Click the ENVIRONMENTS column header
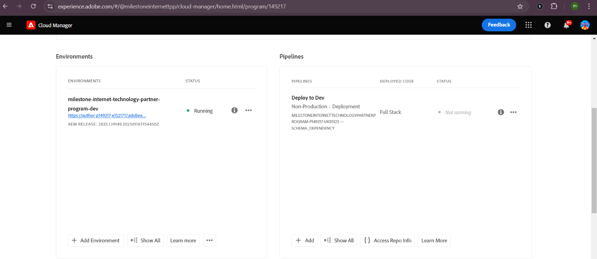This screenshot has height=259, width=597. click(x=84, y=81)
